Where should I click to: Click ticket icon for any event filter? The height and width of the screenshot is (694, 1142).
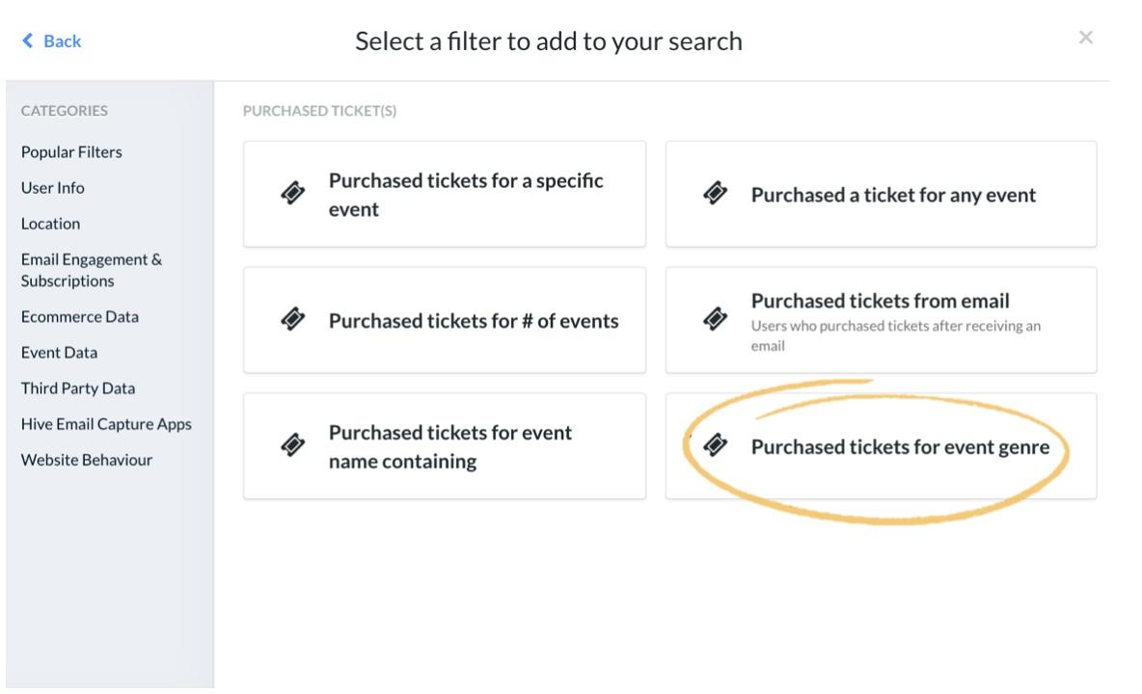point(716,194)
